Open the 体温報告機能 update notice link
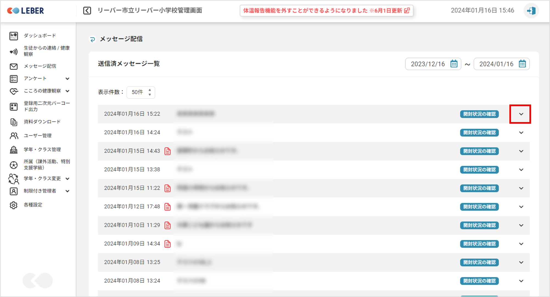 pyautogui.click(x=326, y=11)
